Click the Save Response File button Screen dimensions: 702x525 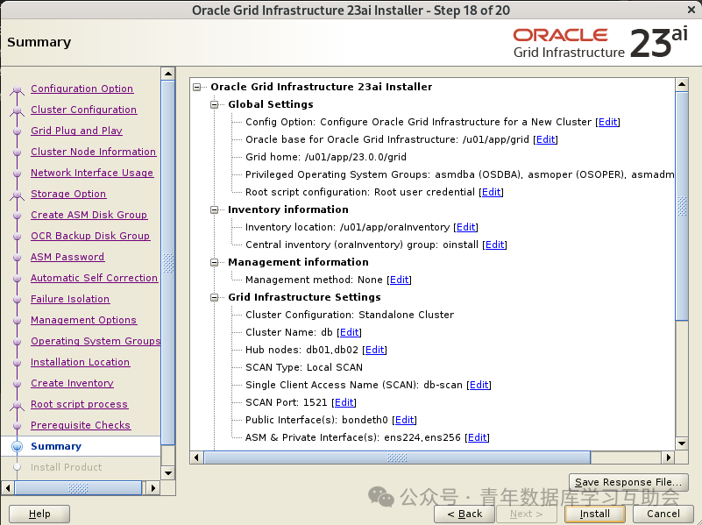(x=628, y=482)
